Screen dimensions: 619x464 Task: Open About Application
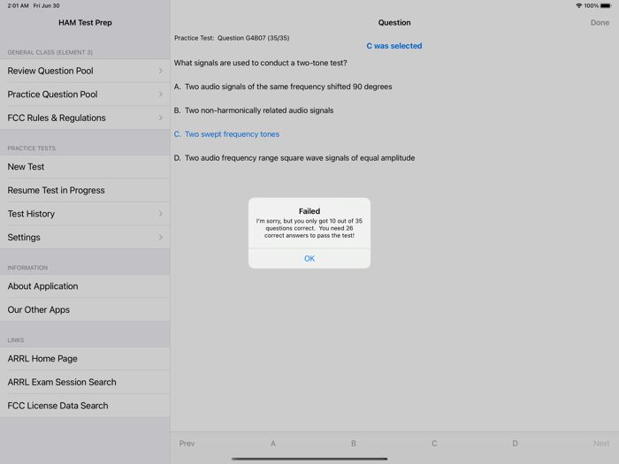pos(85,286)
